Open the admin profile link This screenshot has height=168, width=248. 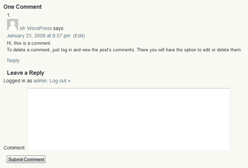pos(40,81)
